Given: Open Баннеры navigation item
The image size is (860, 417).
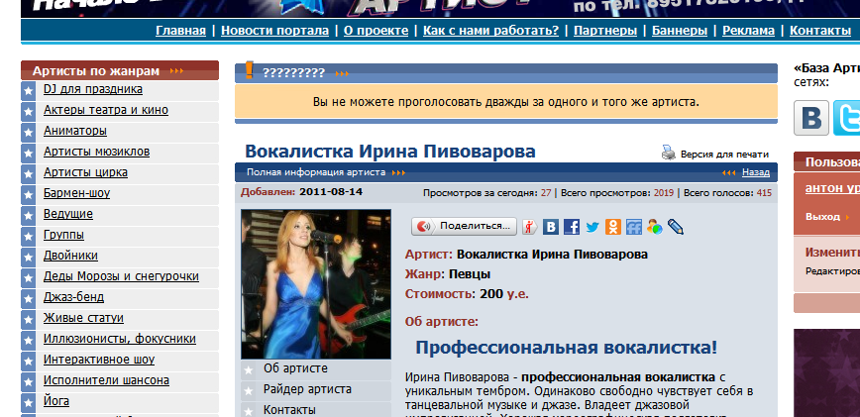Looking at the screenshot, I should click(x=680, y=30).
